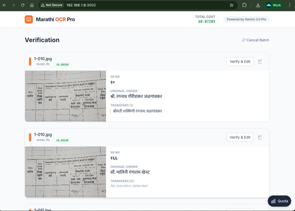Image resolution: width=295 pixels, height=211 pixels.
Task: Open the scanned image thumbnail for रंगनाथ record
Action: tap(65, 96)
